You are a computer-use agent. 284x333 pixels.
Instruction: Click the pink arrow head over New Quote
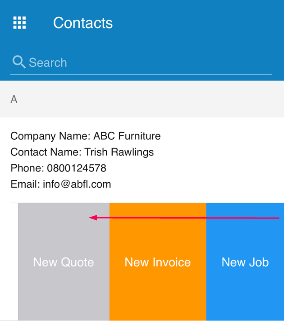tap(93, 218)
